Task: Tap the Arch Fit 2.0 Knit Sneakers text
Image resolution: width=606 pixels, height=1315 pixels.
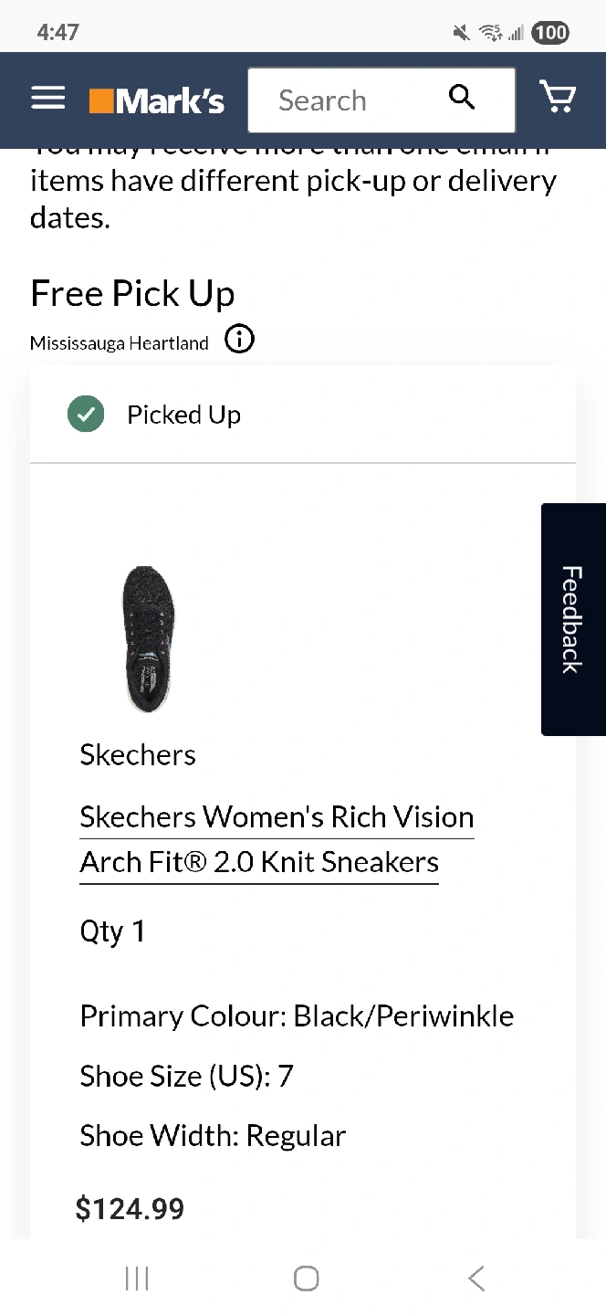Action: pos(259,862)
